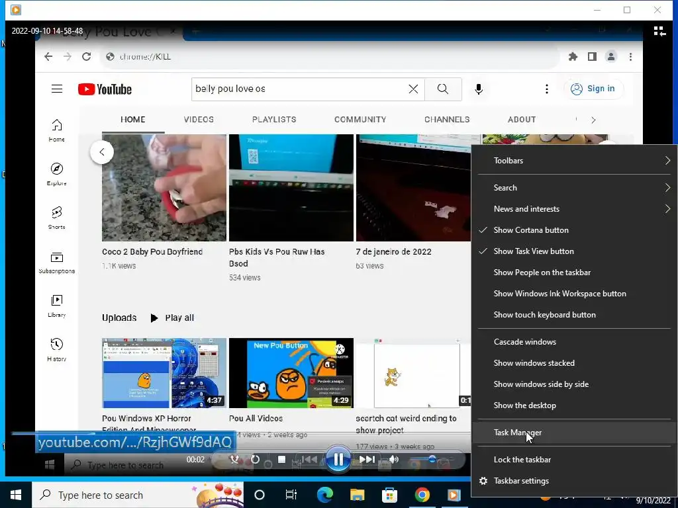Open Library in the YouTube sidebar
The height and width of the screenshot is (508, 678).
57,306
